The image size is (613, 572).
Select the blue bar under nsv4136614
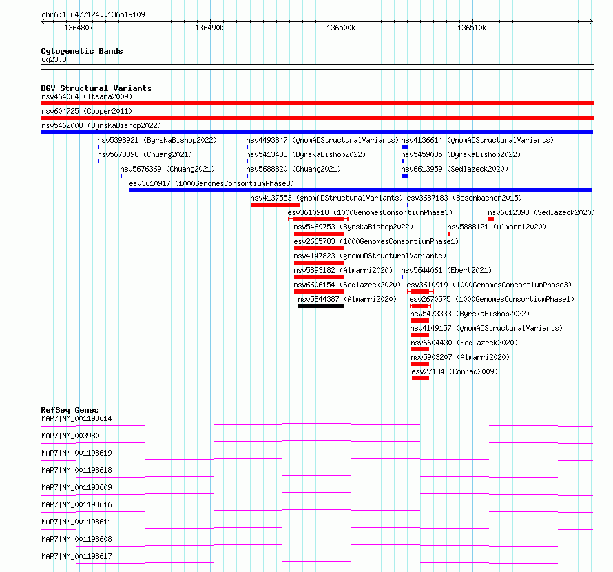(x=404, y=147)
